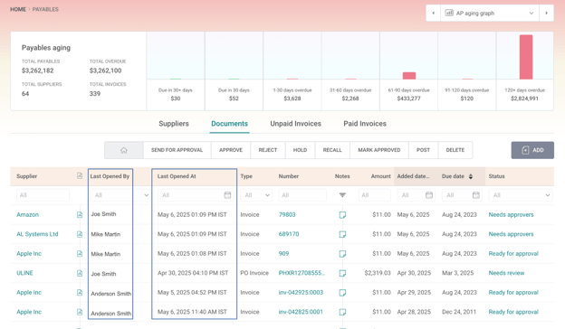Click the Post button
The image size is (565, 329).
pyautogui.click(x=423, y=150)
